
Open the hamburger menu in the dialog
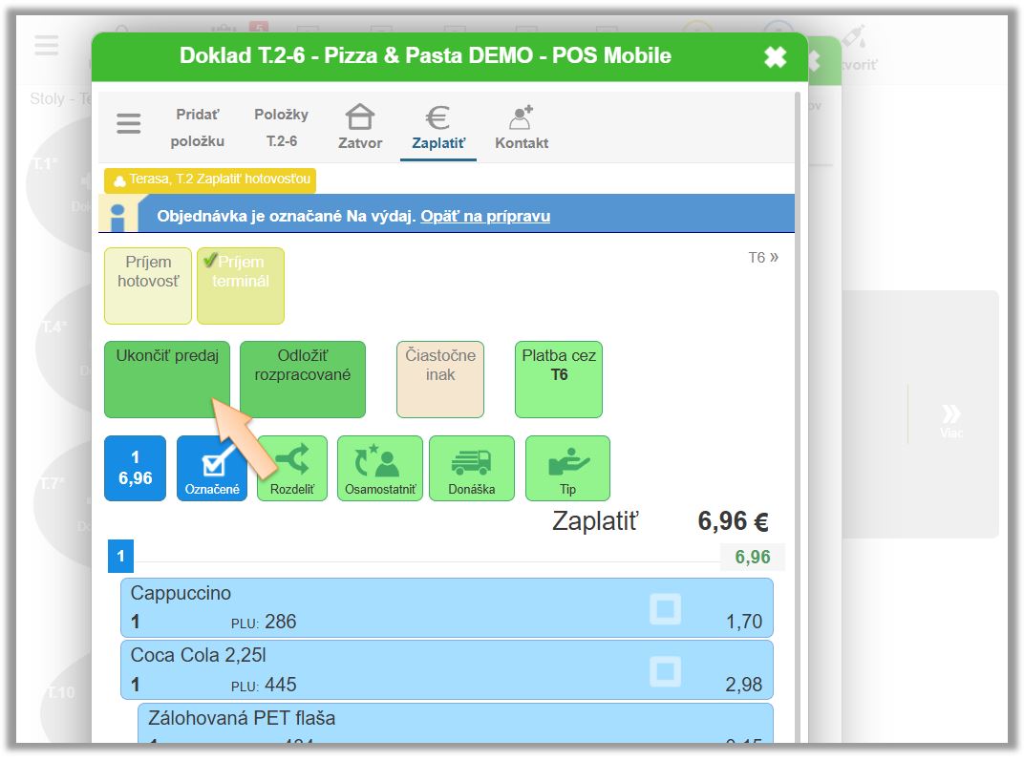tap(129, 123)
